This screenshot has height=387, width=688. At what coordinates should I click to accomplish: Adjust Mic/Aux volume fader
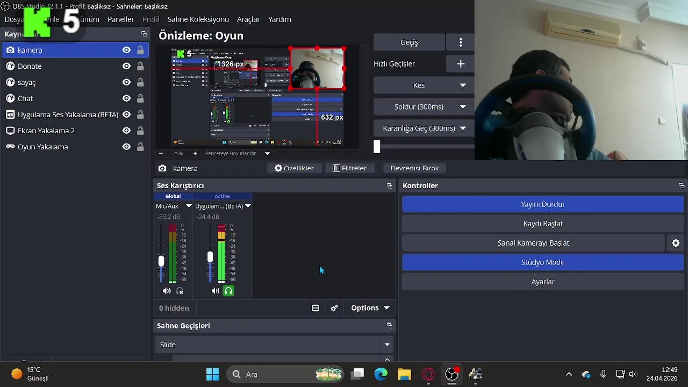(x=161, y=261)
